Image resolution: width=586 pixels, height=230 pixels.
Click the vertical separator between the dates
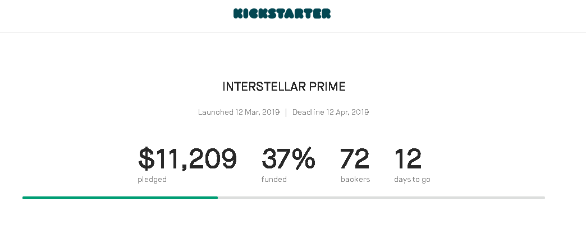(x=286, y=112)
